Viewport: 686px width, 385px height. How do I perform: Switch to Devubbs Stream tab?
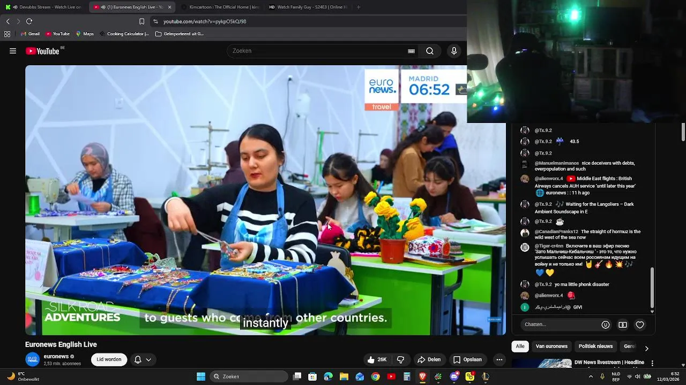click(x=44, y=7)
